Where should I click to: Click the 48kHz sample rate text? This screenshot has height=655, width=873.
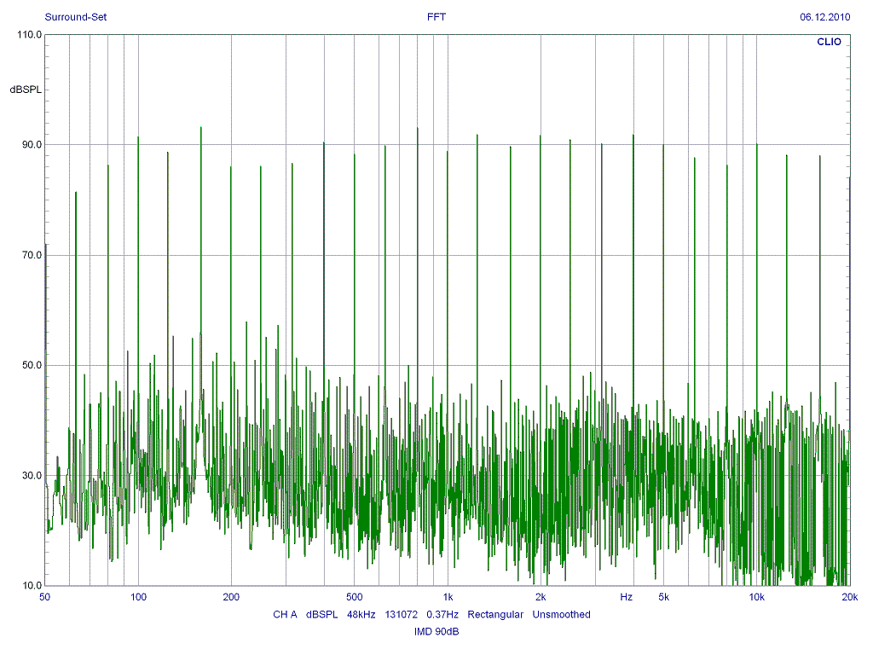361,614
